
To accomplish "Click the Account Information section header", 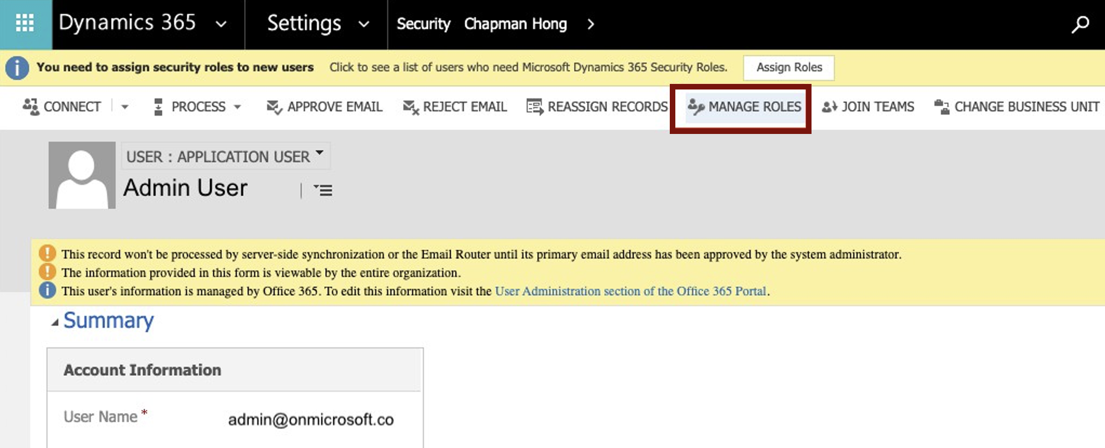I will click(142, 370).
